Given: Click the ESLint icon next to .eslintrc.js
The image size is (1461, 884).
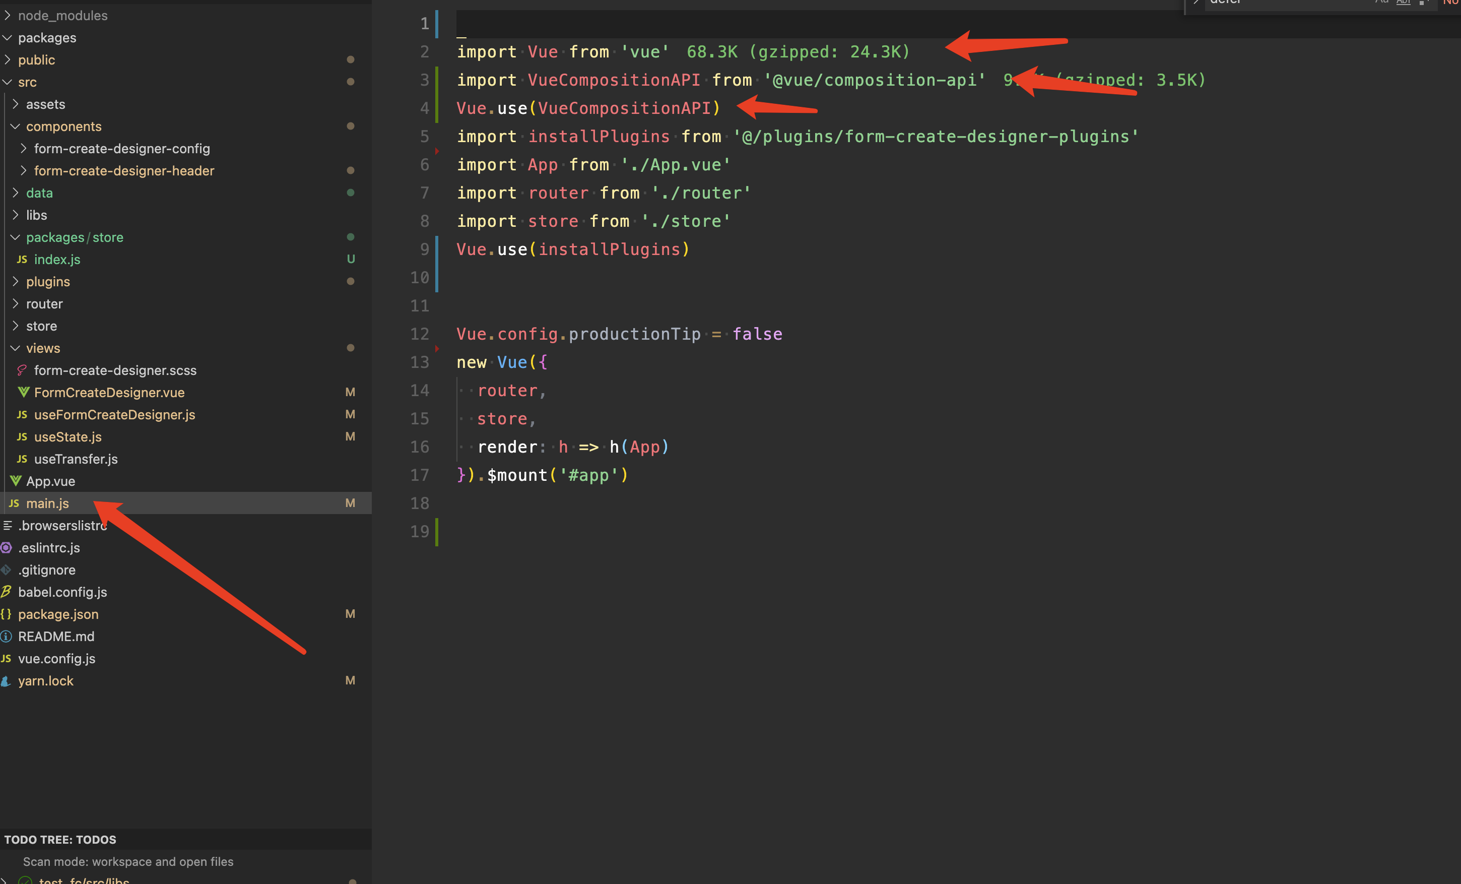Looking at the screenshot, I should pyautogui.click(x=6, y=548).
